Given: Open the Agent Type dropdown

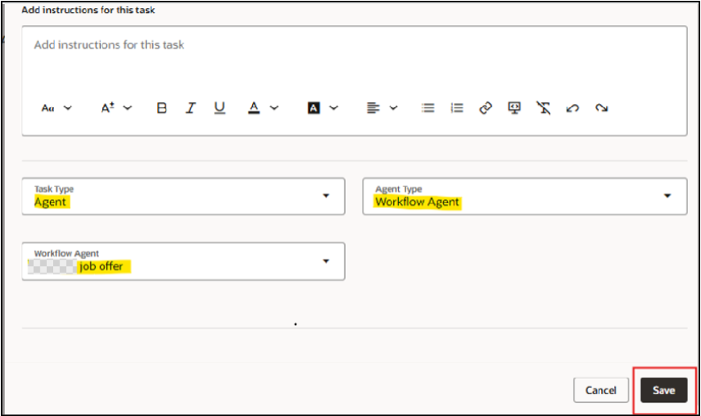Looking at the screenshot, I should click(525, 197).
